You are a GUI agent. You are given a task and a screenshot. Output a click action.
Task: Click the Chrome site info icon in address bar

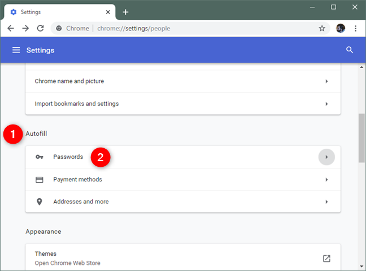(59, 28)
